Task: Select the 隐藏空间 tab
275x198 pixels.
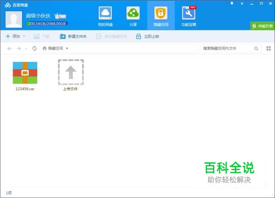Action: point(161,16)
